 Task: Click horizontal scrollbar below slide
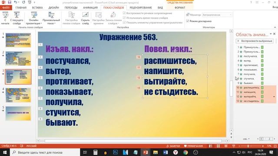click(133, 141)
